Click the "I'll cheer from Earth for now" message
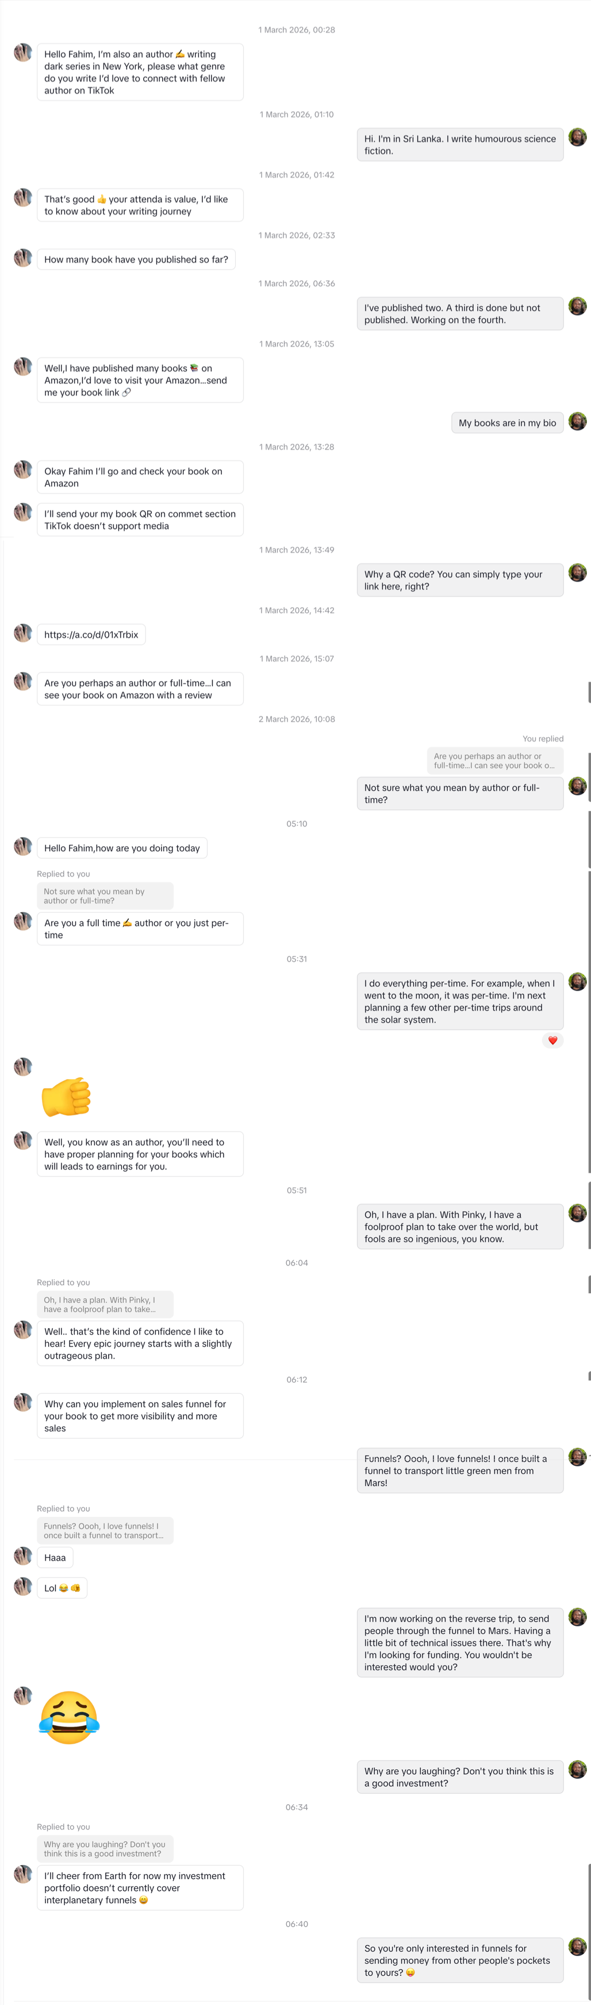Screen dimensions: 591x2005 (x=140, y=1888)
